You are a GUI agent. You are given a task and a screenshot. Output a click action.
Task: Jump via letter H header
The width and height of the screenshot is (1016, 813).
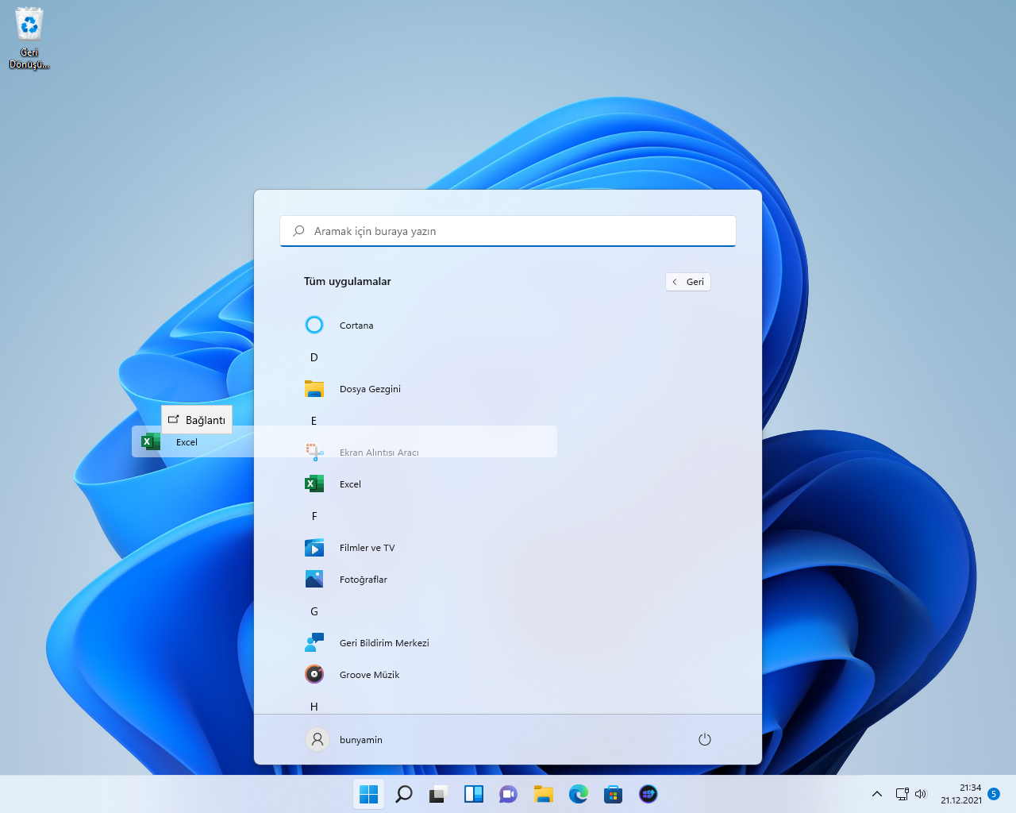pos(314,707)
